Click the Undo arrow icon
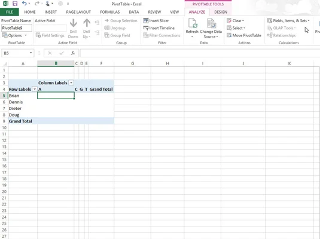Viewport: 320px width, 239px height. [x=25, y=4]
